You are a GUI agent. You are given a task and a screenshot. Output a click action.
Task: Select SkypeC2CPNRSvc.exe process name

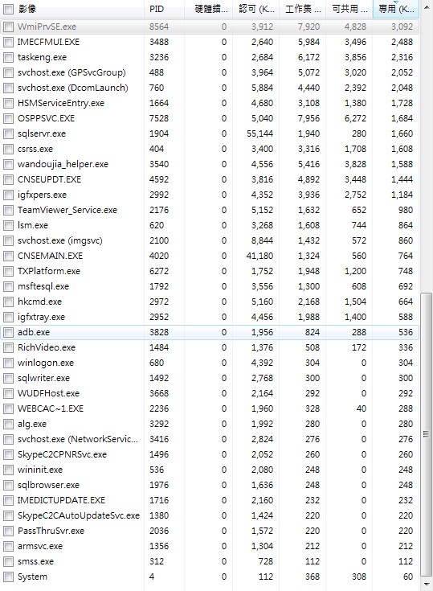point(62,454)
